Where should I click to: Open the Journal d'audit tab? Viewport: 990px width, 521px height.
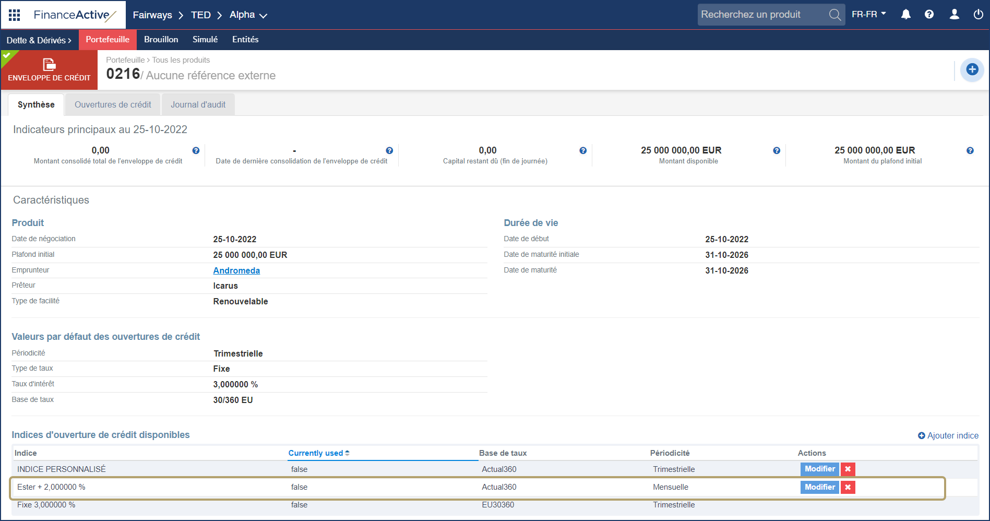(x=198, y=104)
